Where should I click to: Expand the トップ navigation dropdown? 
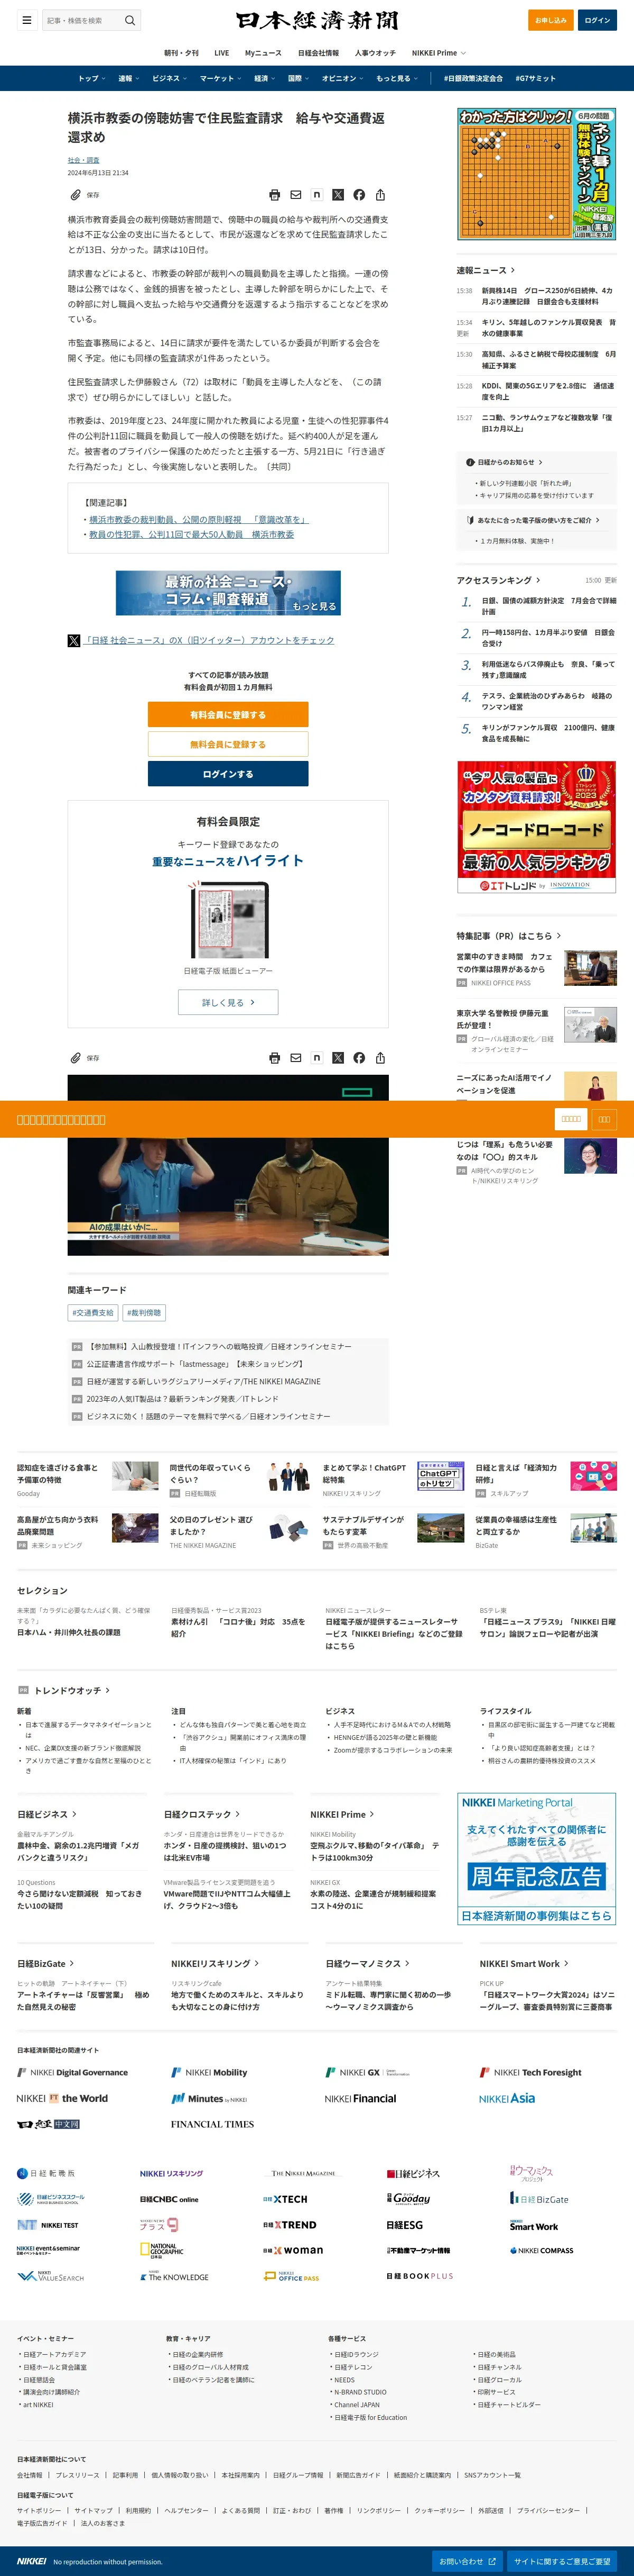92,78
